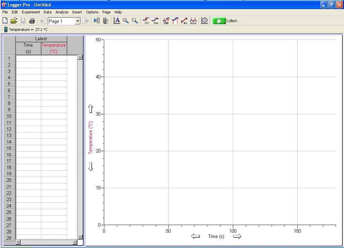Screen dimensions: 344x248
Task: Go to next page icon
Action: (x=85, y=21)
